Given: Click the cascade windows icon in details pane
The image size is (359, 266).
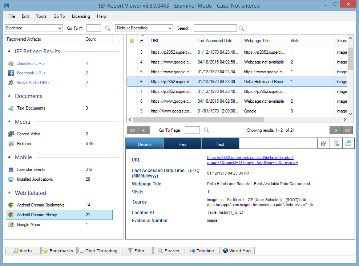Looking at the screenshot, I should click(x=348, y=143).
